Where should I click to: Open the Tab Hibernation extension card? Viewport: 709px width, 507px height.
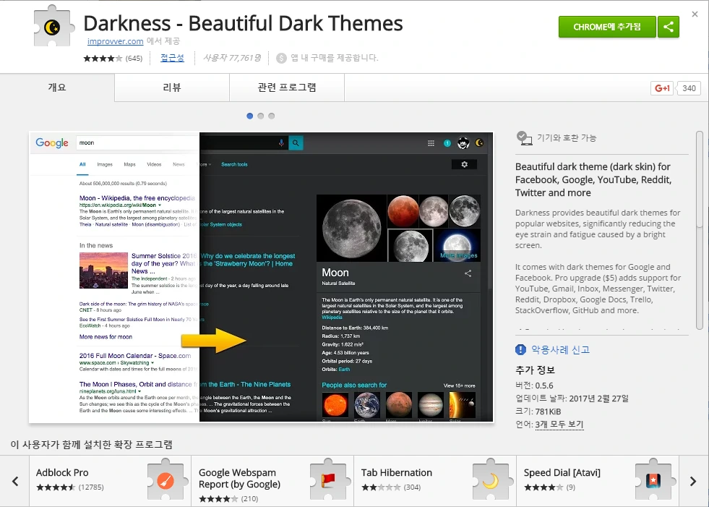point(435,481)
